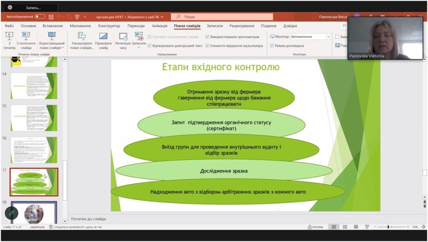The image size is (428, 242).
Task: Expand the Записати dropdown arrow
Action: click(139, 48)
